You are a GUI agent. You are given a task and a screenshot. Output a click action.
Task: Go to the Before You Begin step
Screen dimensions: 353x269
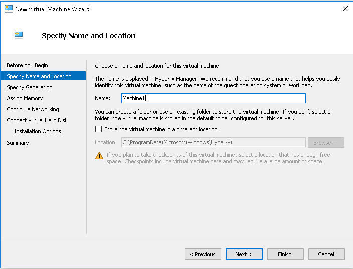coord(27,65)
